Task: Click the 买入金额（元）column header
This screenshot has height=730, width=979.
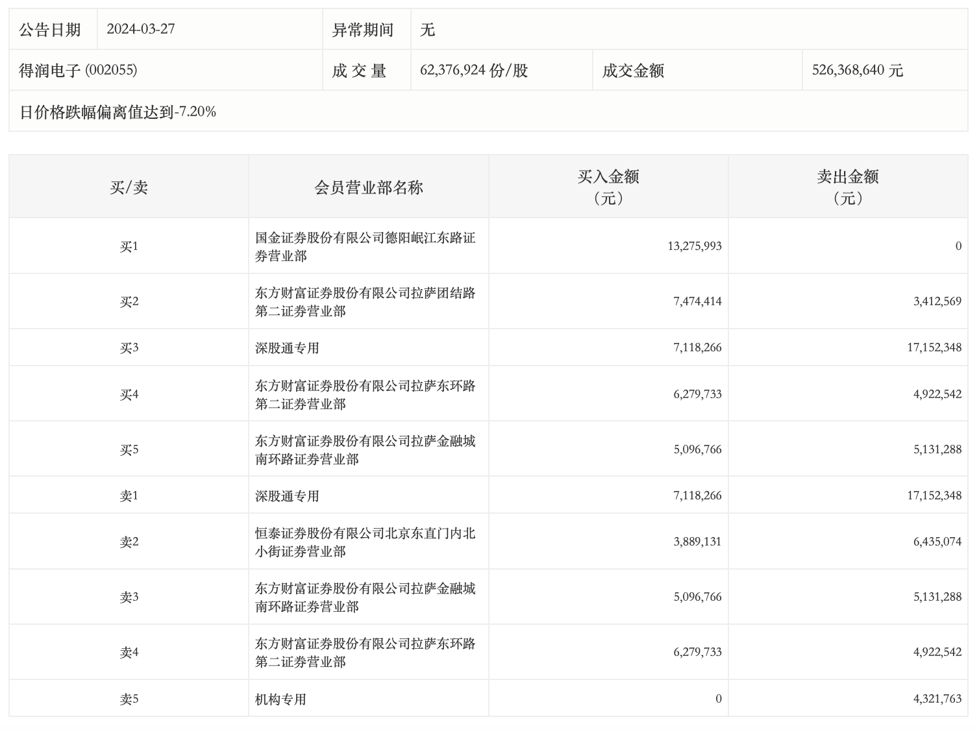Action: click(608, 187)
